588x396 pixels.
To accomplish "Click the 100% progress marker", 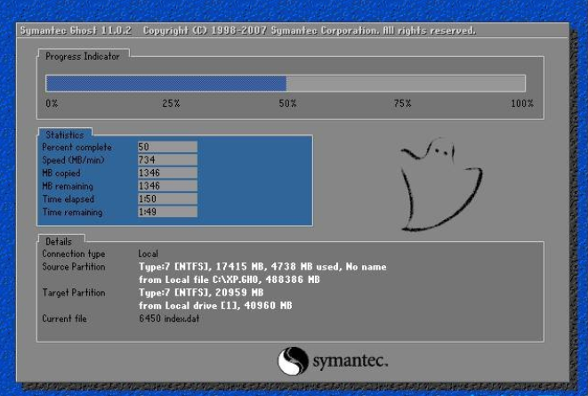I will click(x=522, y=103).
